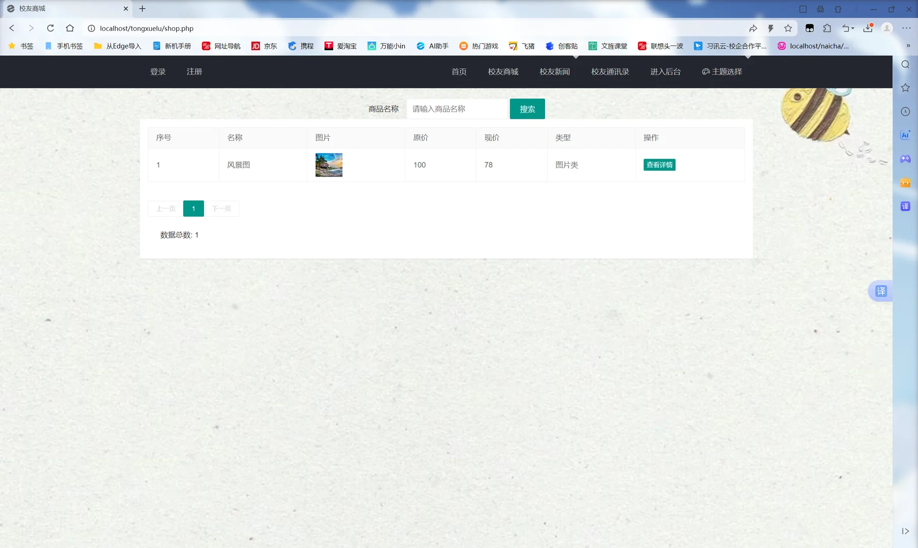The height and width of the screenshot is (548, 918).
Task: Expand the bookmarks bar overflow chevron
Action: 909,45
